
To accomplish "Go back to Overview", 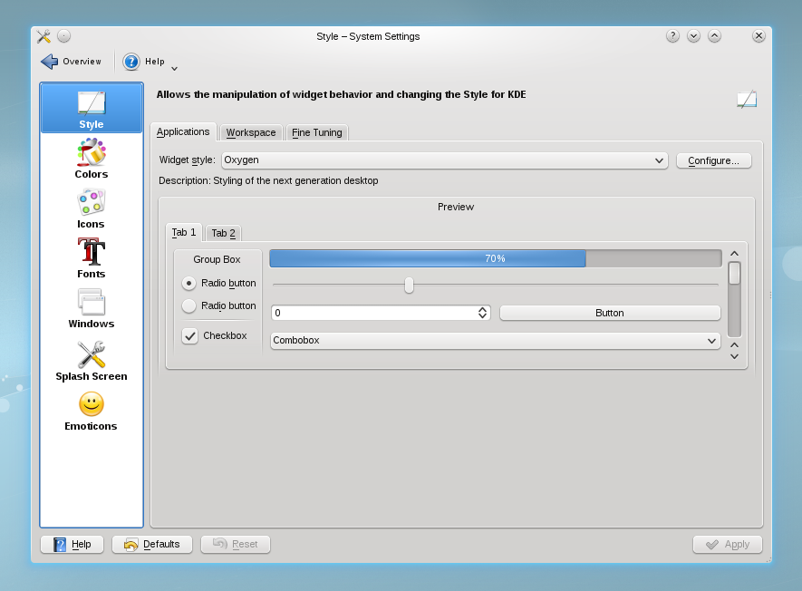I will pyautogui.click(x=72, y=62).
